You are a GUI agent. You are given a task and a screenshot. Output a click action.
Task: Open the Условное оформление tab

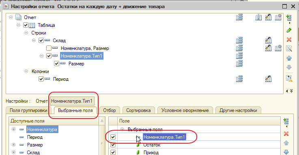[185, 110]
